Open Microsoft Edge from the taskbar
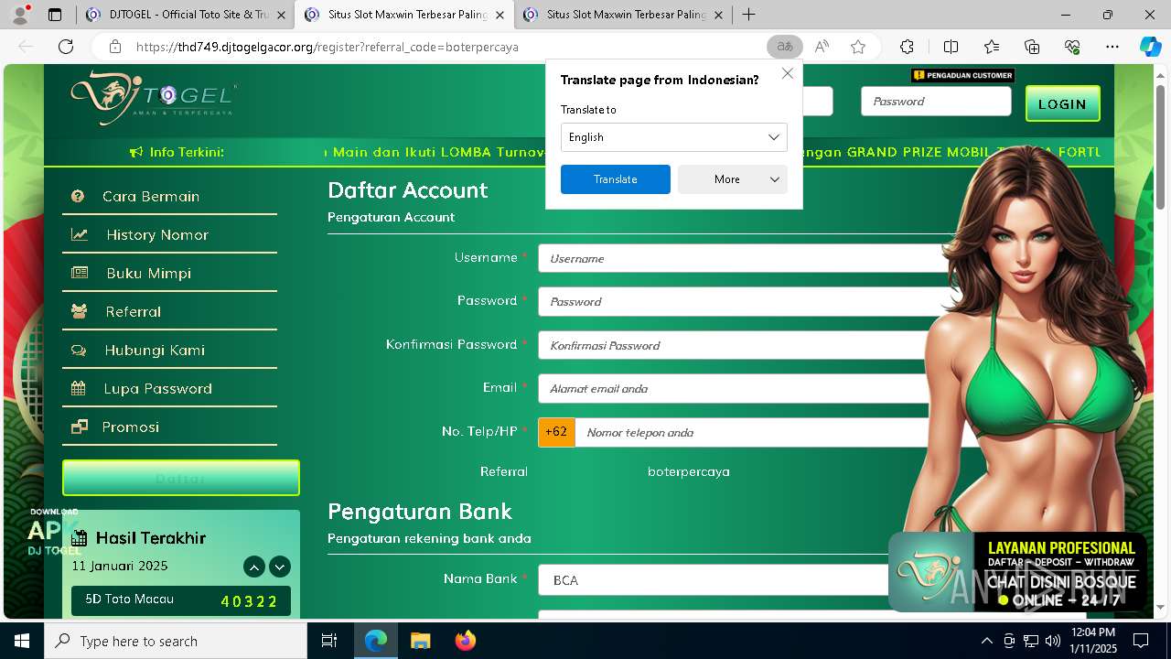 (376, 641)
